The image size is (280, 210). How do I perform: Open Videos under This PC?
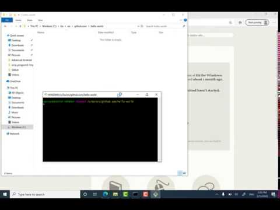(x=15, y=122)
